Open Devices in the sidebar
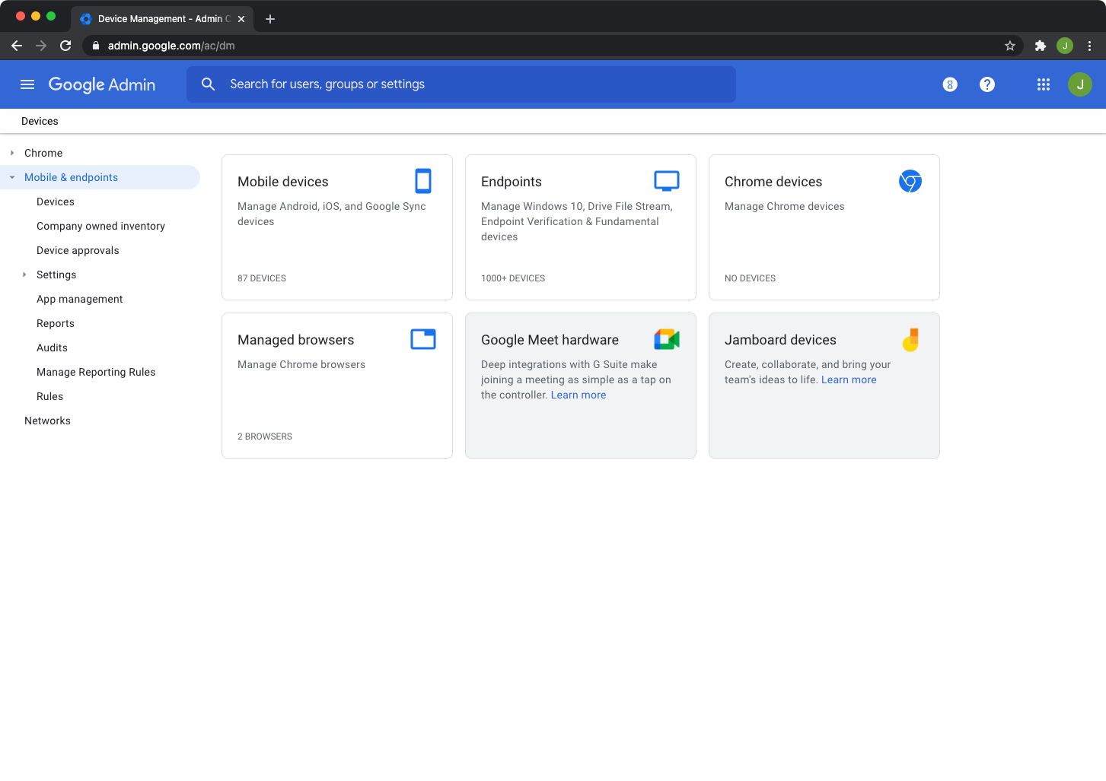 [56, 202]
